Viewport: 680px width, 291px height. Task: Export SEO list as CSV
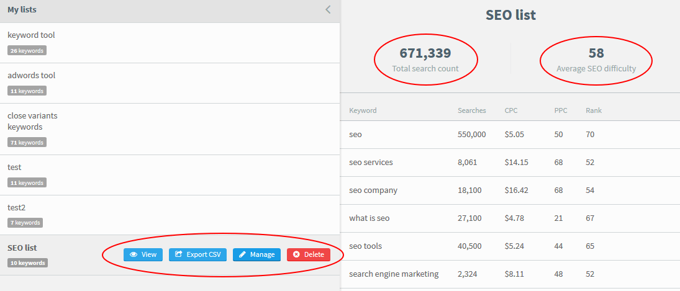[x=197, y=254]
